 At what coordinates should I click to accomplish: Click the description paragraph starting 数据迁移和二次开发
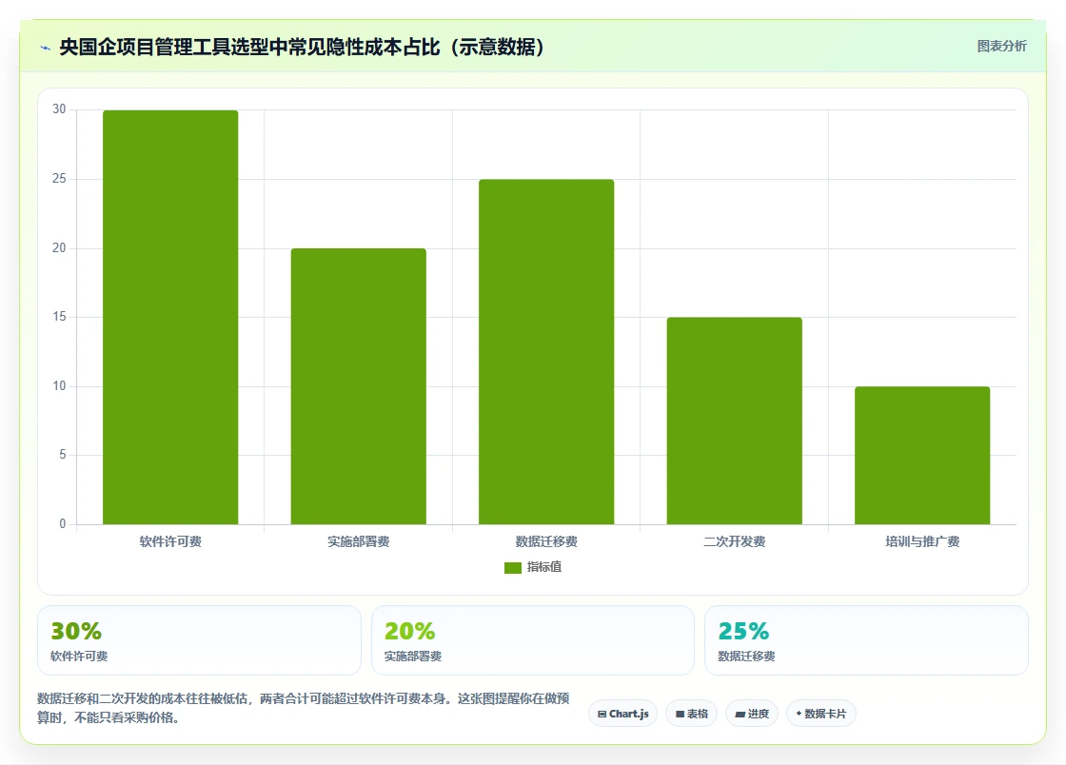304,708
